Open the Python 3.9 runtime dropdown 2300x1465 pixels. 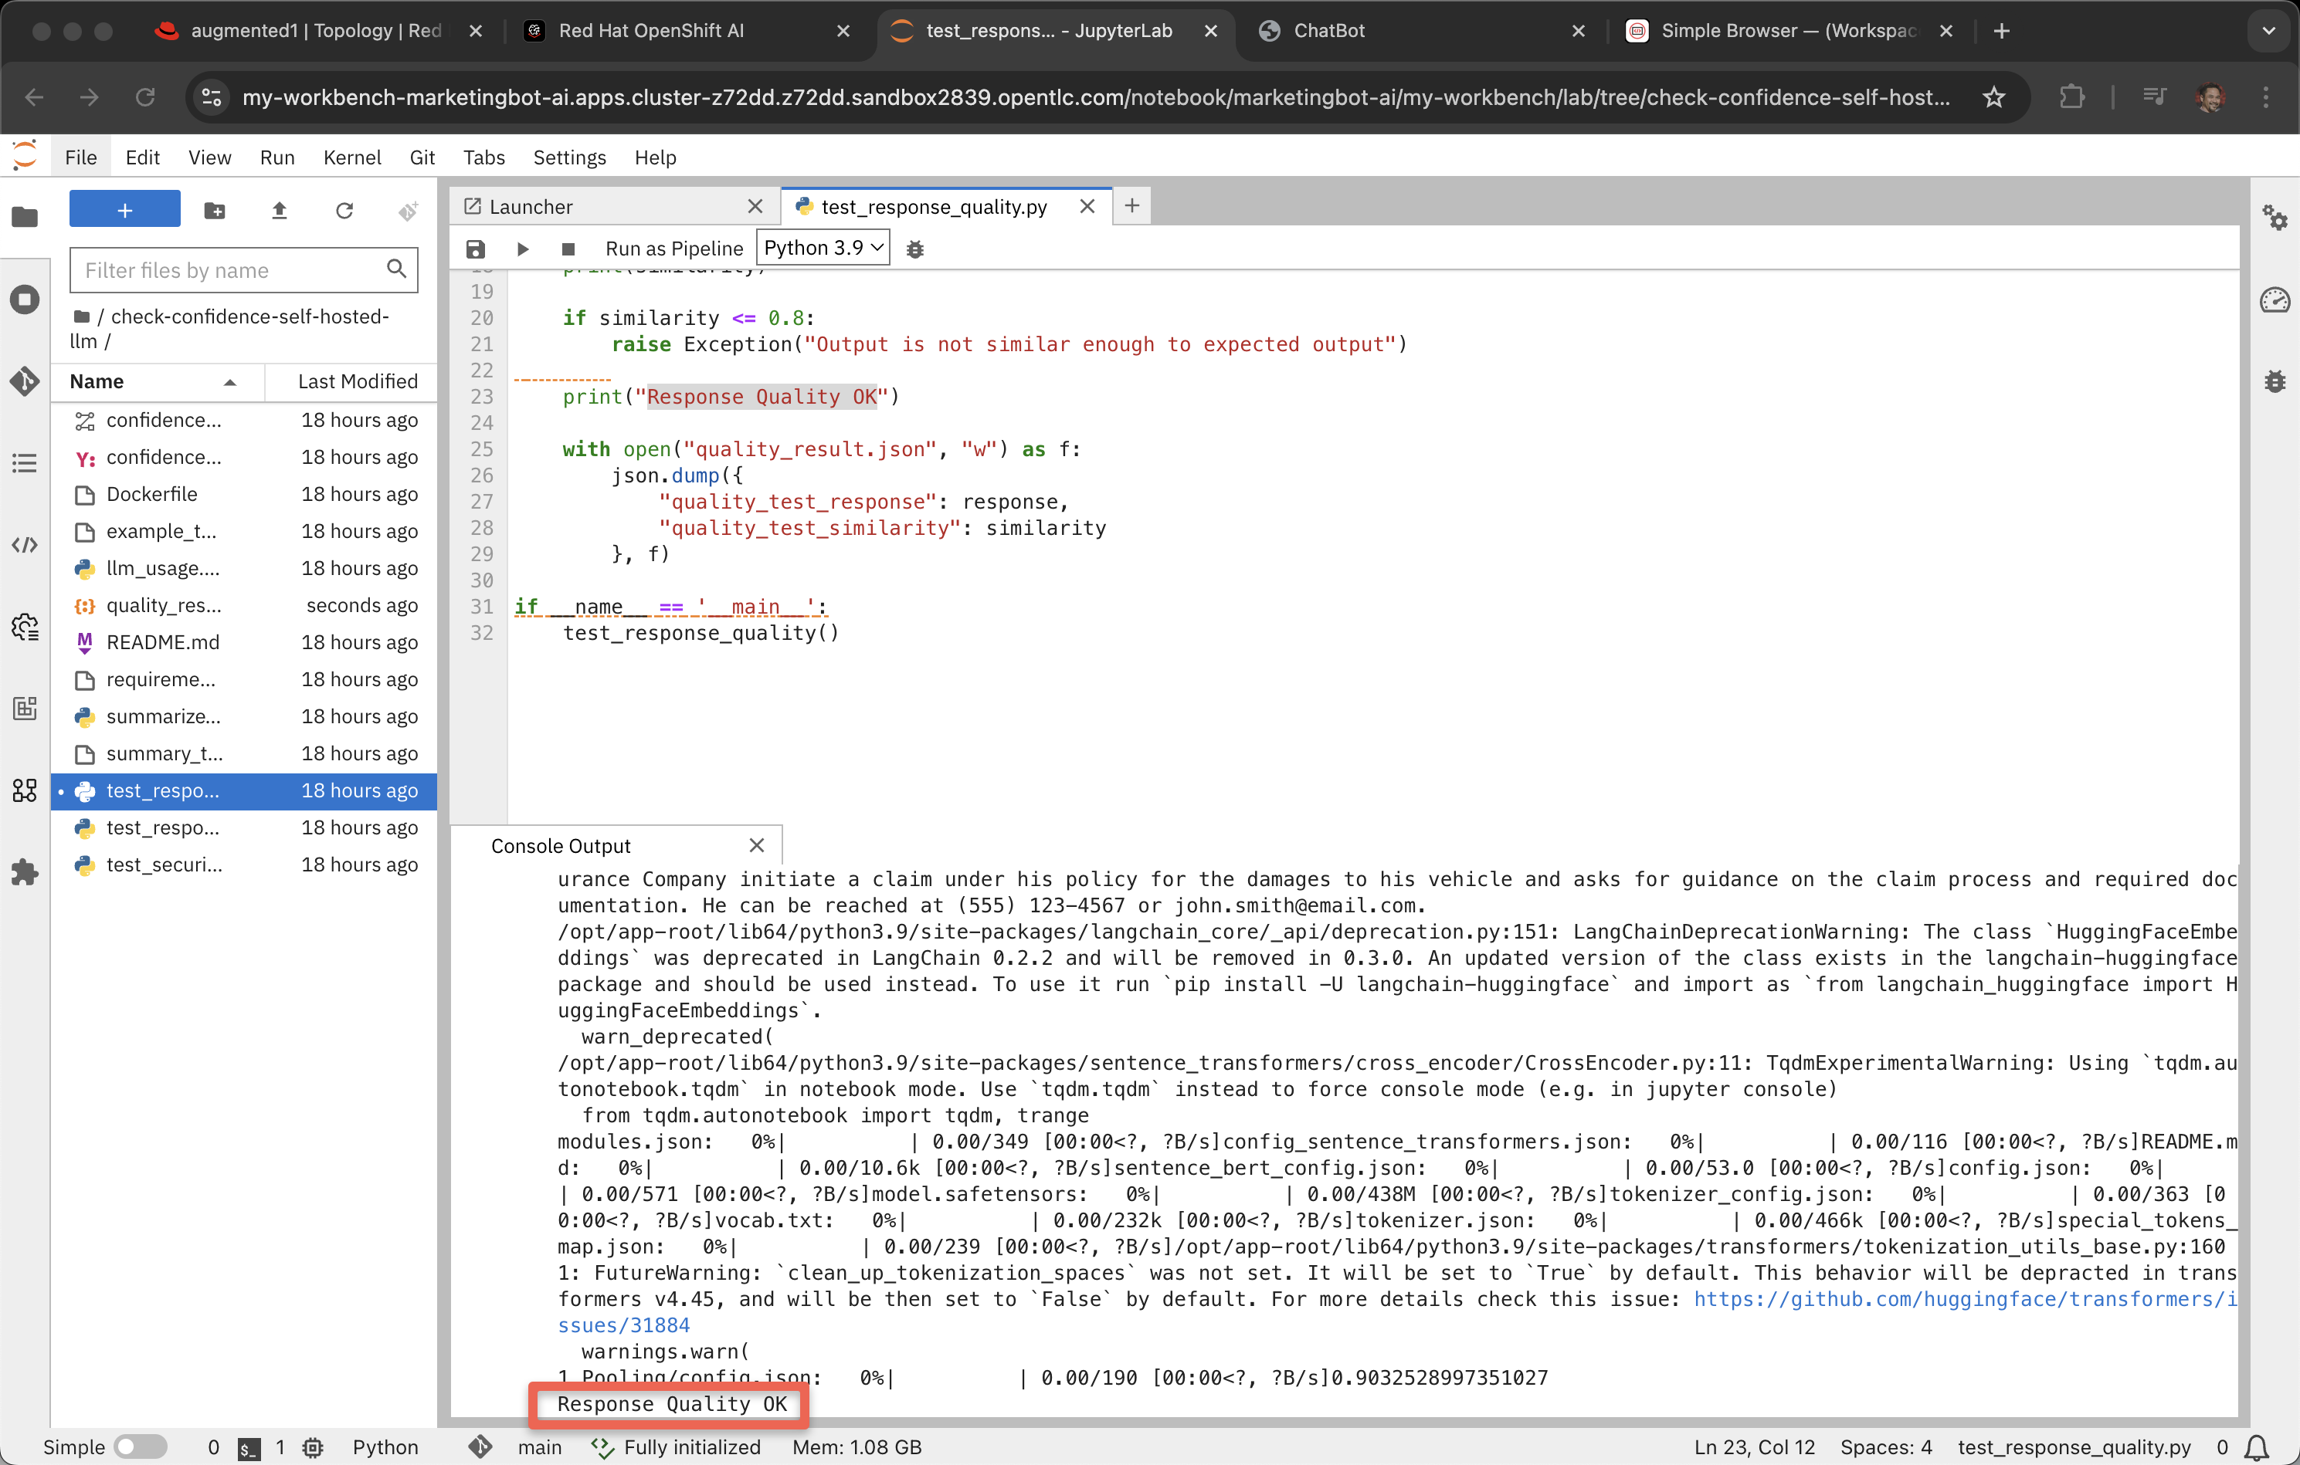(x=823, y=248)
